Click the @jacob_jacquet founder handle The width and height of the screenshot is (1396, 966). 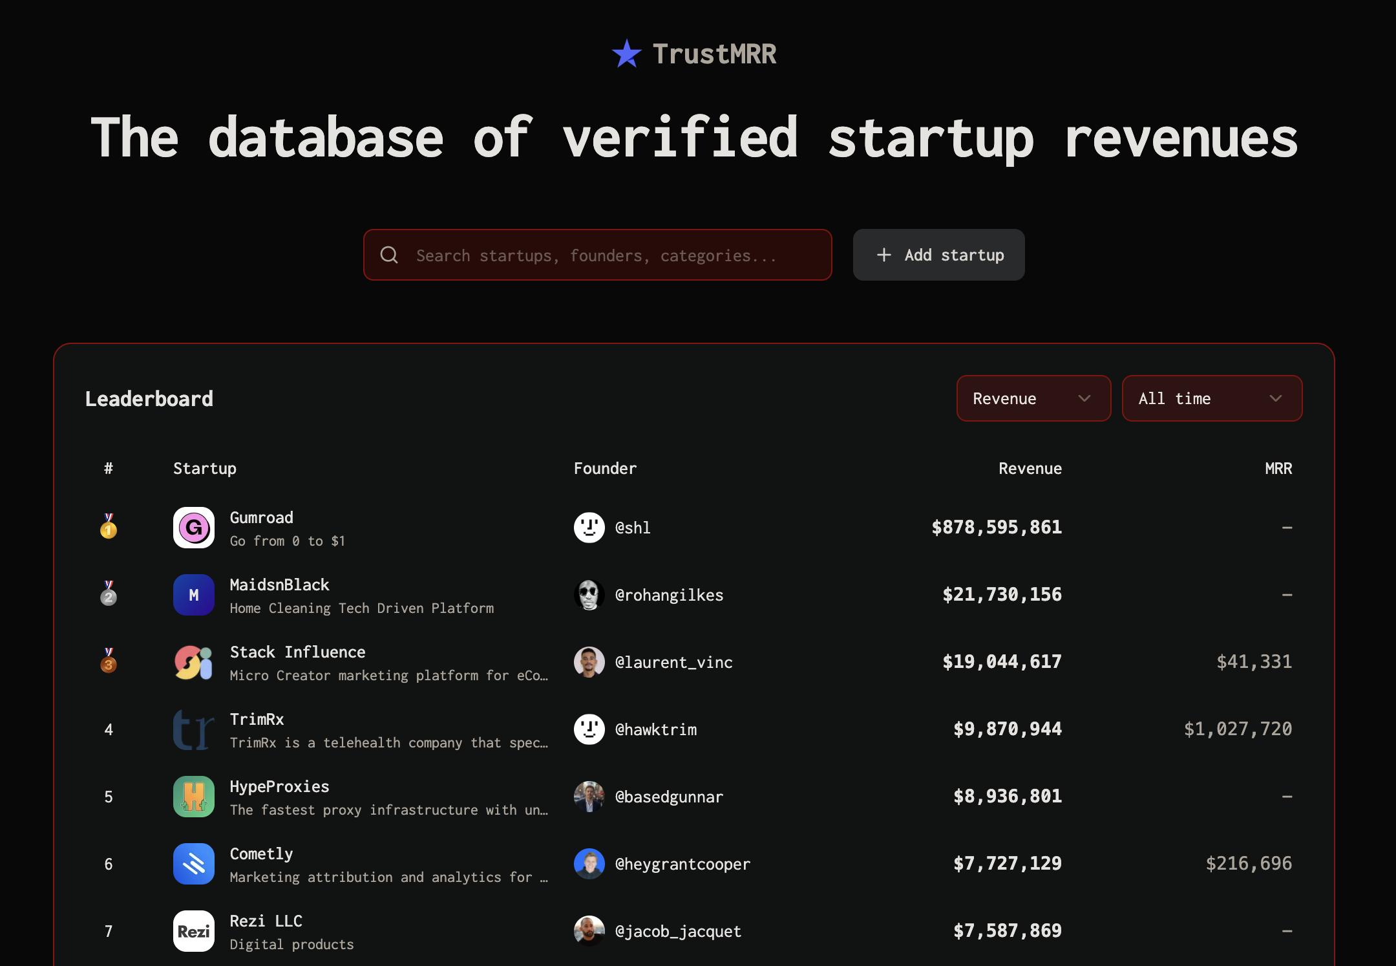[678, 931]
